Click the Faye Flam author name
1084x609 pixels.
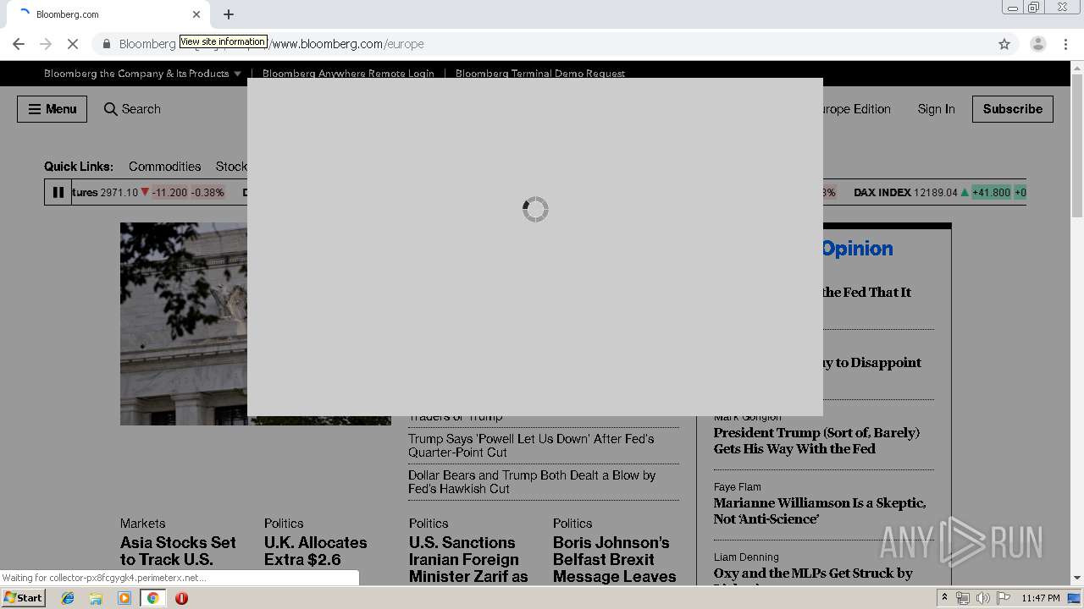pos(737,487)
